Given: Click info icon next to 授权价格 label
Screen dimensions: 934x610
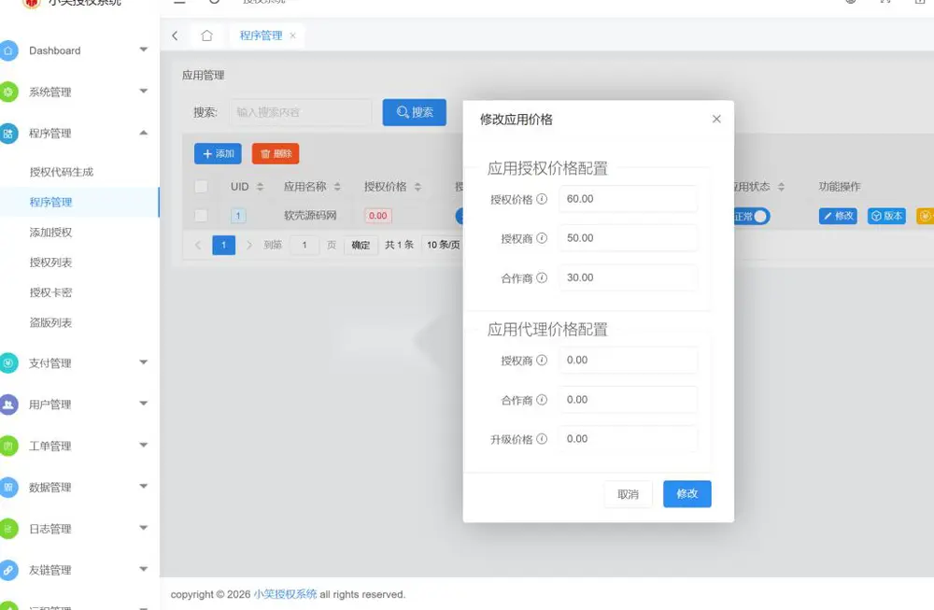Looking at the screenshot, I should click(542, 199).
